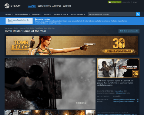Viewport: 144px width, 115px height.
Task: Open the MAGASIN tab
Action: click(x=32, y=6)
